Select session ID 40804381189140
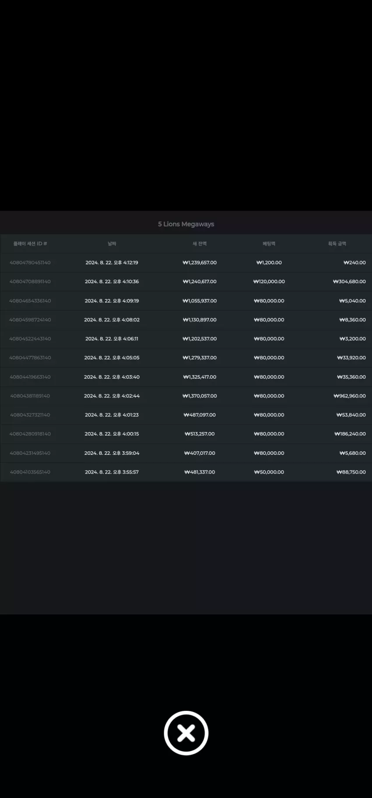Viewport: 372px width, 798px height. [x=30, y=396]
